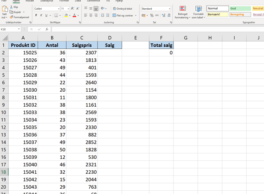264x194 pixels.
Task: Click the percent style icon
Action: pos(151,15)
